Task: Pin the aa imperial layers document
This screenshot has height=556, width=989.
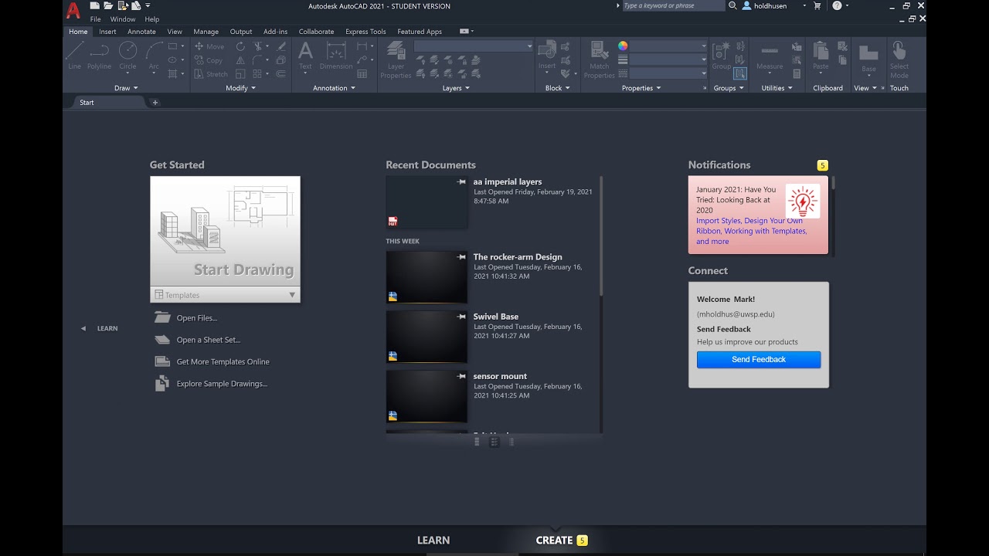Action: 461,181
